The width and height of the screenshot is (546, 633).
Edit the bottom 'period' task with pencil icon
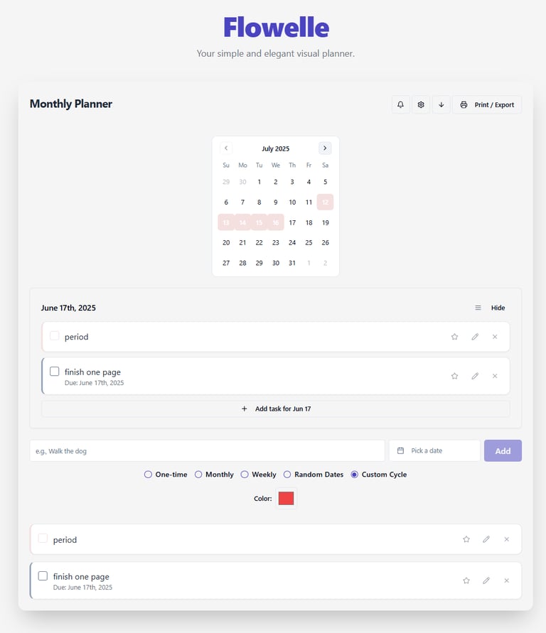(486, 539)
